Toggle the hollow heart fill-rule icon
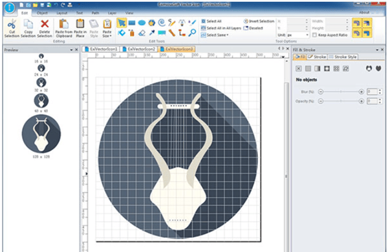The height and width of the screenshot is (252, 388). pos(369,68)
